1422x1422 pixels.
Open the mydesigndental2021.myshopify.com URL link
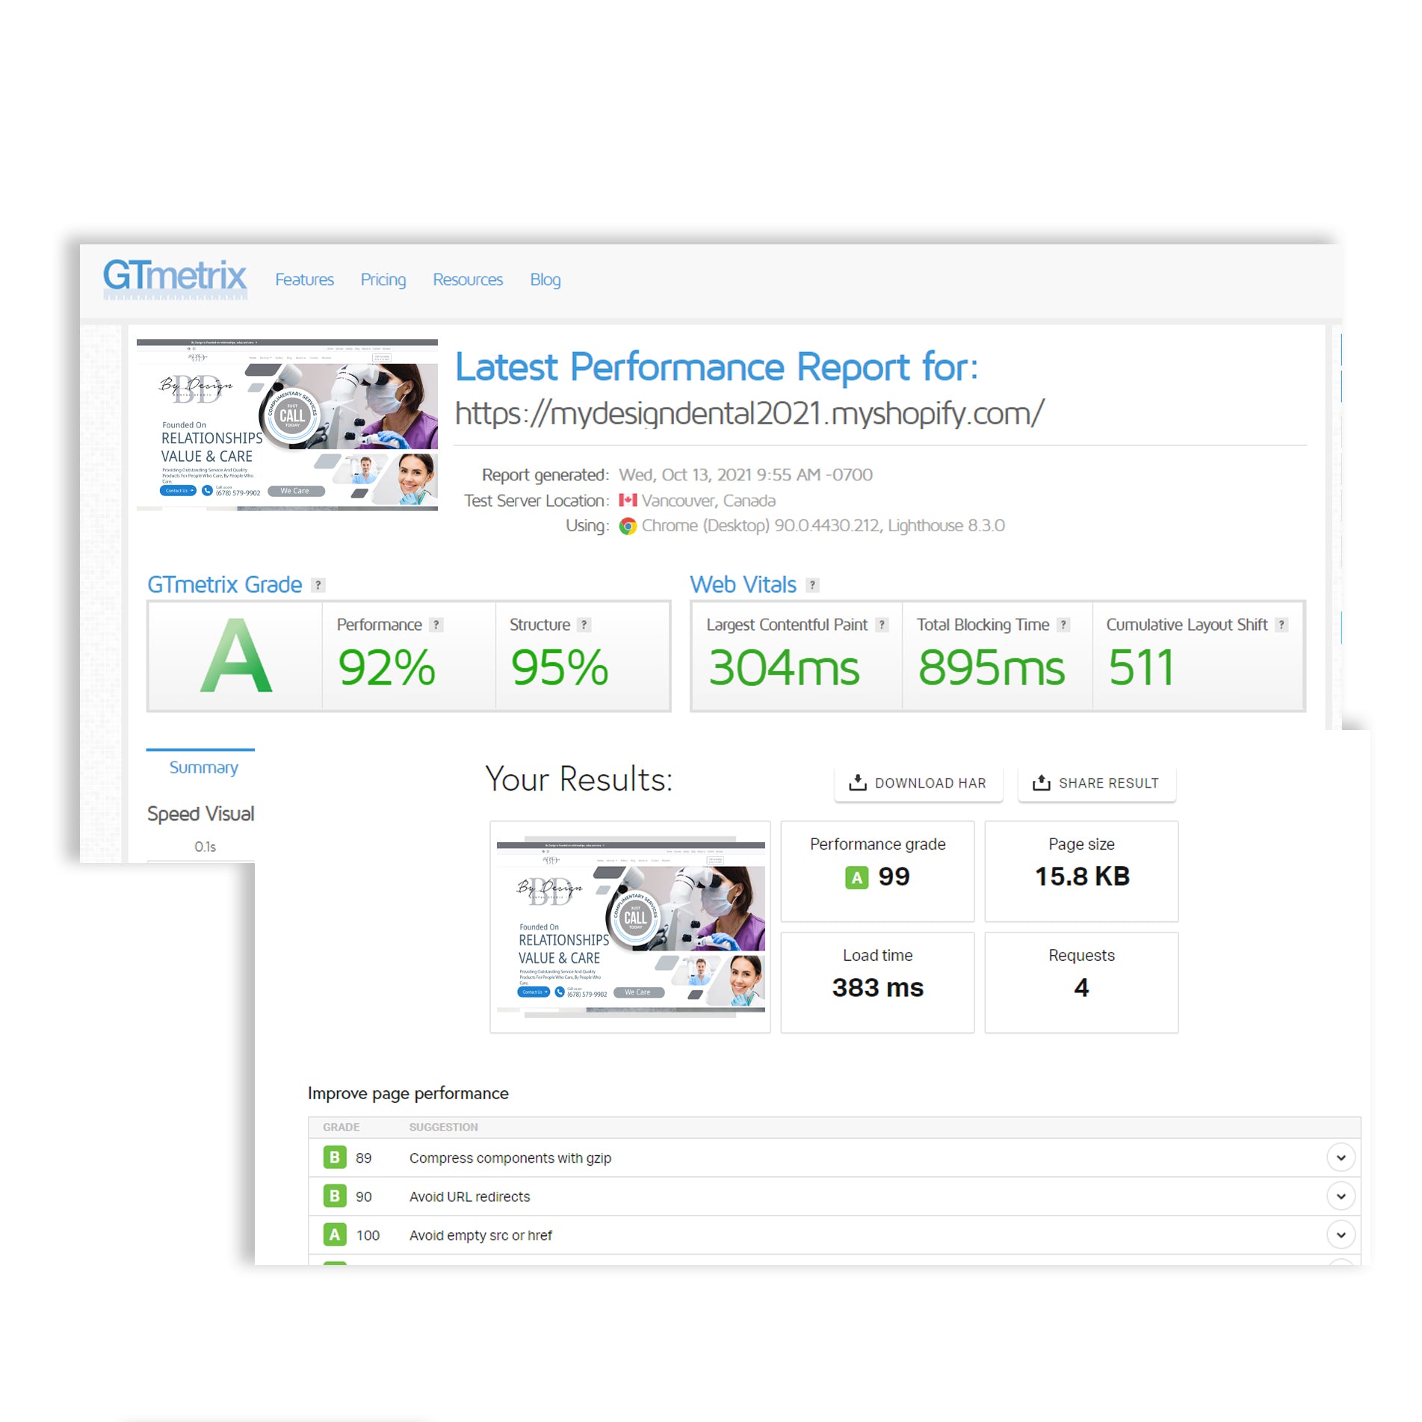tap(749, 413)
